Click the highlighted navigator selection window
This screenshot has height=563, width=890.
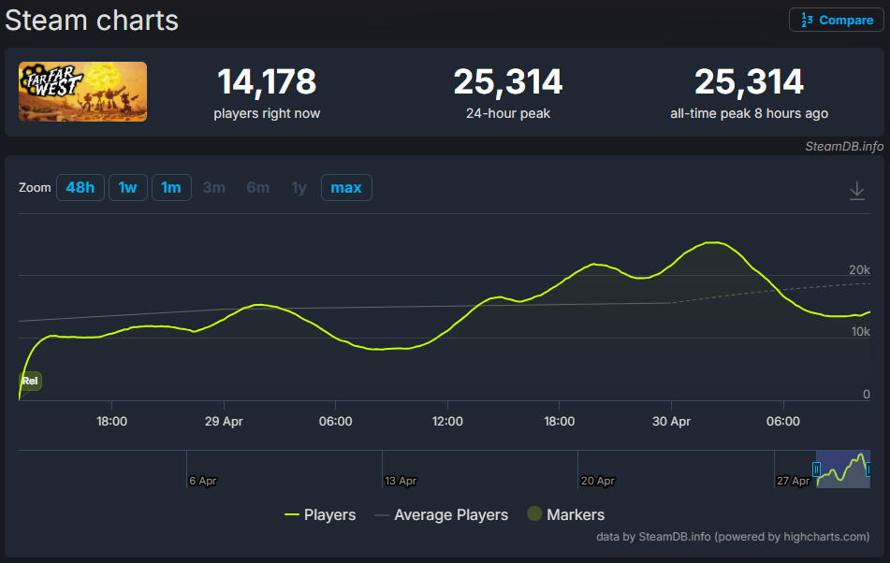click(x=843, y=469)
